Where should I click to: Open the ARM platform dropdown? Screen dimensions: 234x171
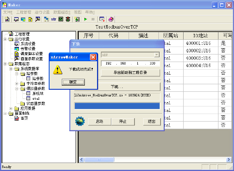[157, 55]
